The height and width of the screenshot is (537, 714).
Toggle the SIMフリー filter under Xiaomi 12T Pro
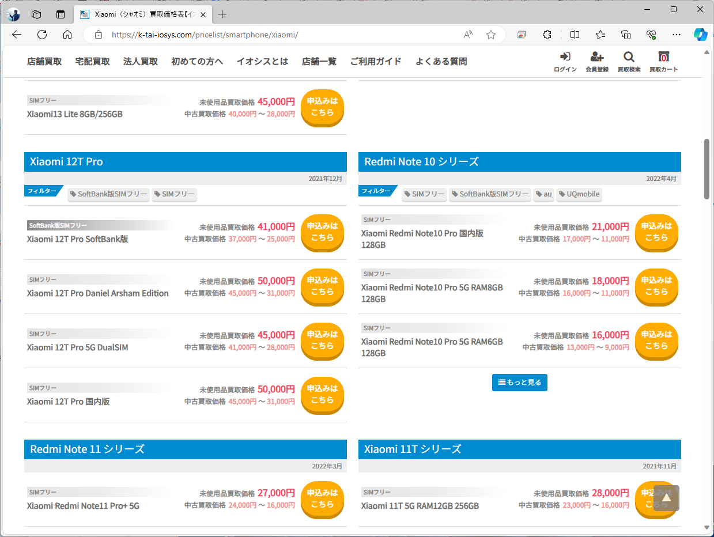coord(174,194)
